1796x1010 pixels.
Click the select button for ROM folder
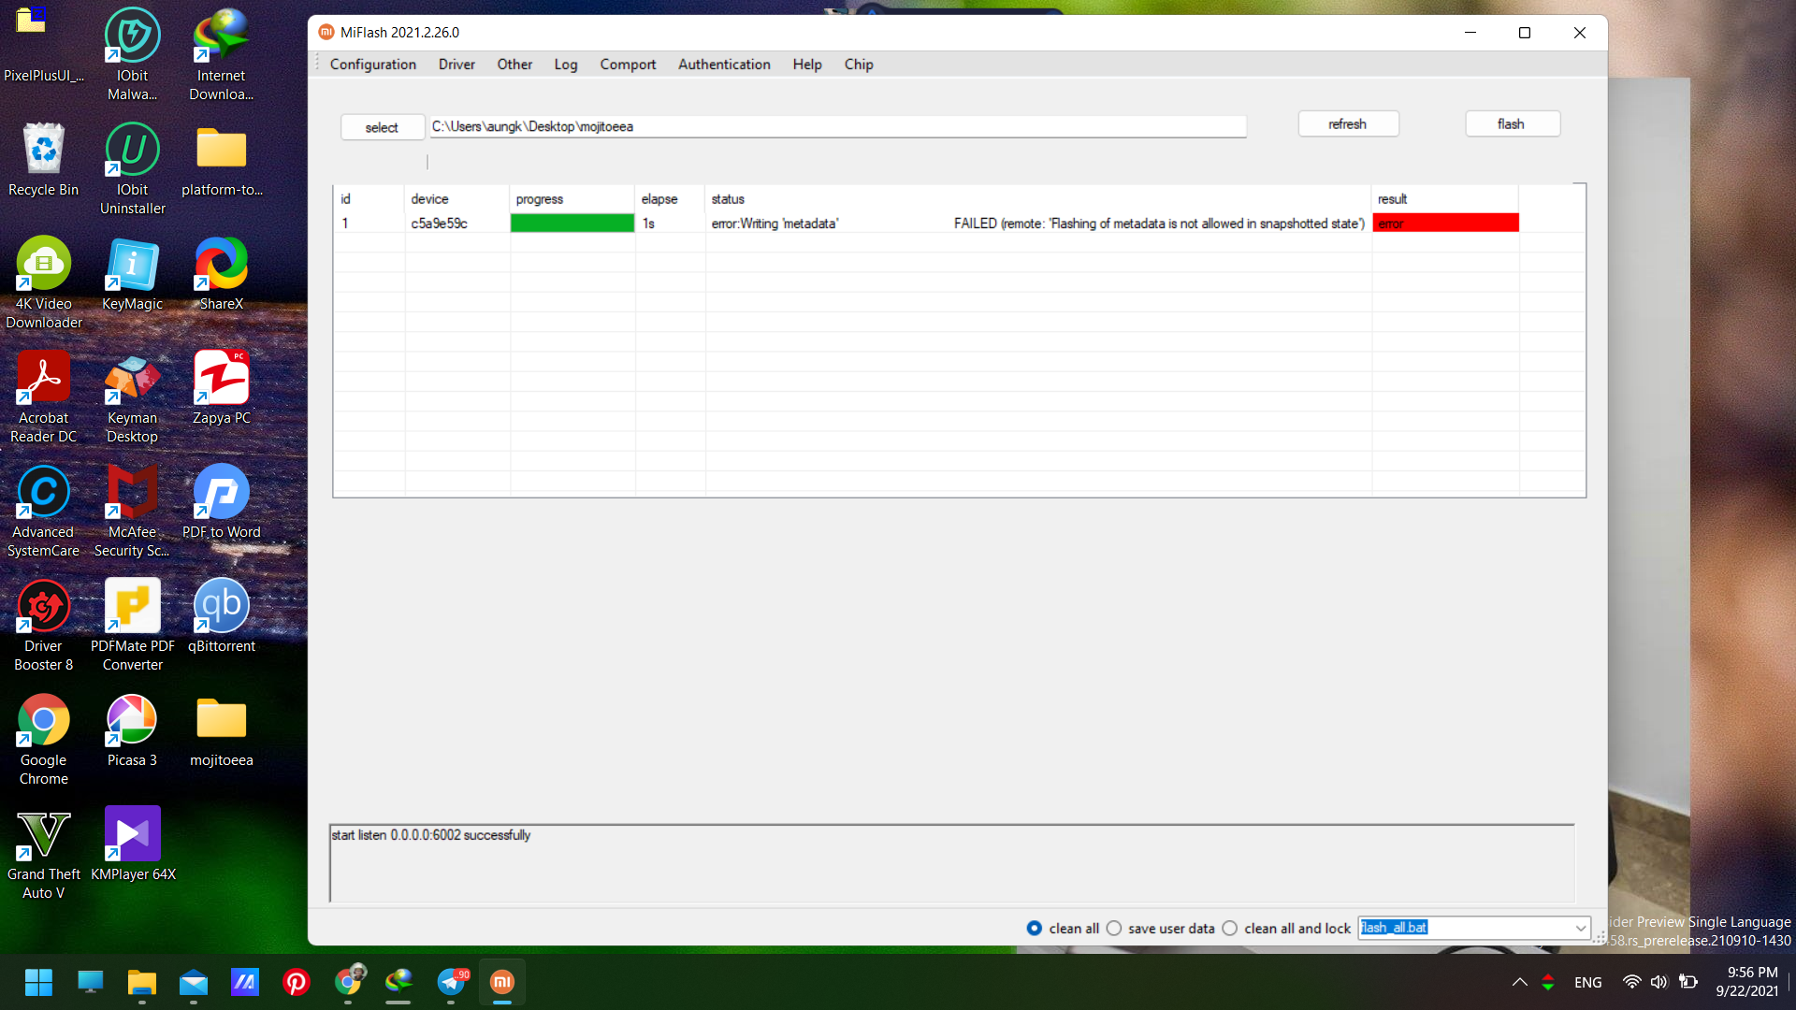tap(382, 127)
